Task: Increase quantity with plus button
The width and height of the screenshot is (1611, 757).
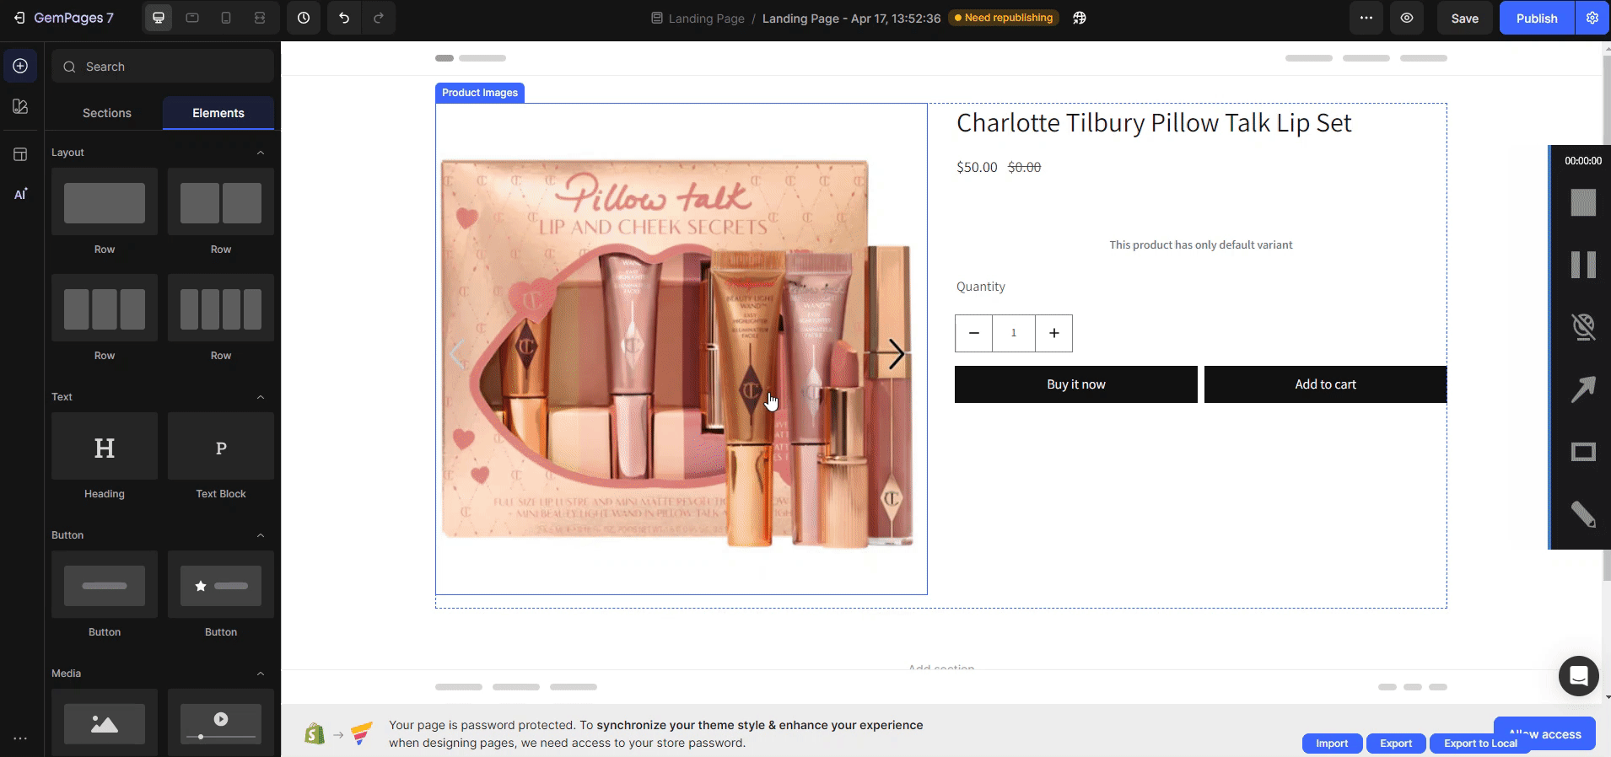Action: coord(1053,333)
